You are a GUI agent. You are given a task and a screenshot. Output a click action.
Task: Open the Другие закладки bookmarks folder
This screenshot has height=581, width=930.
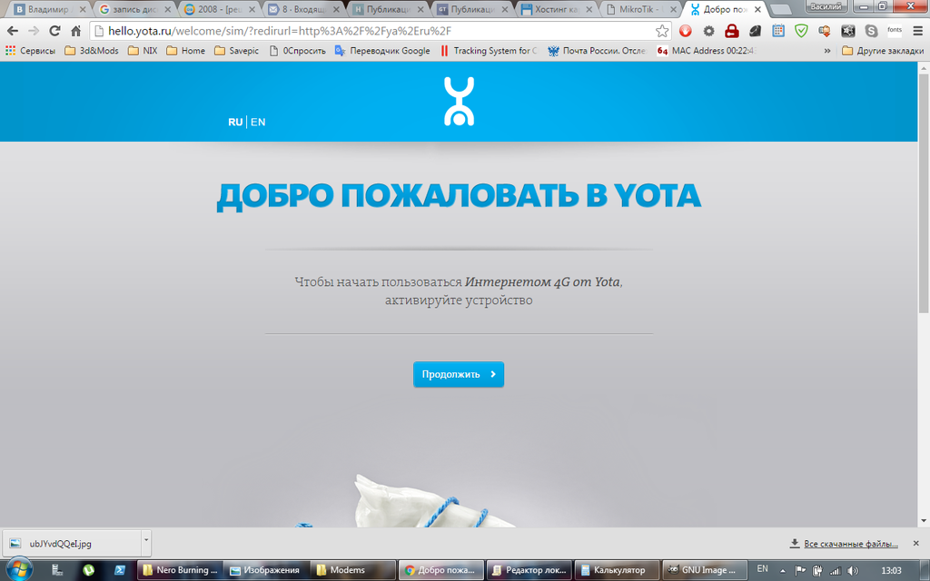pos(883,51)
